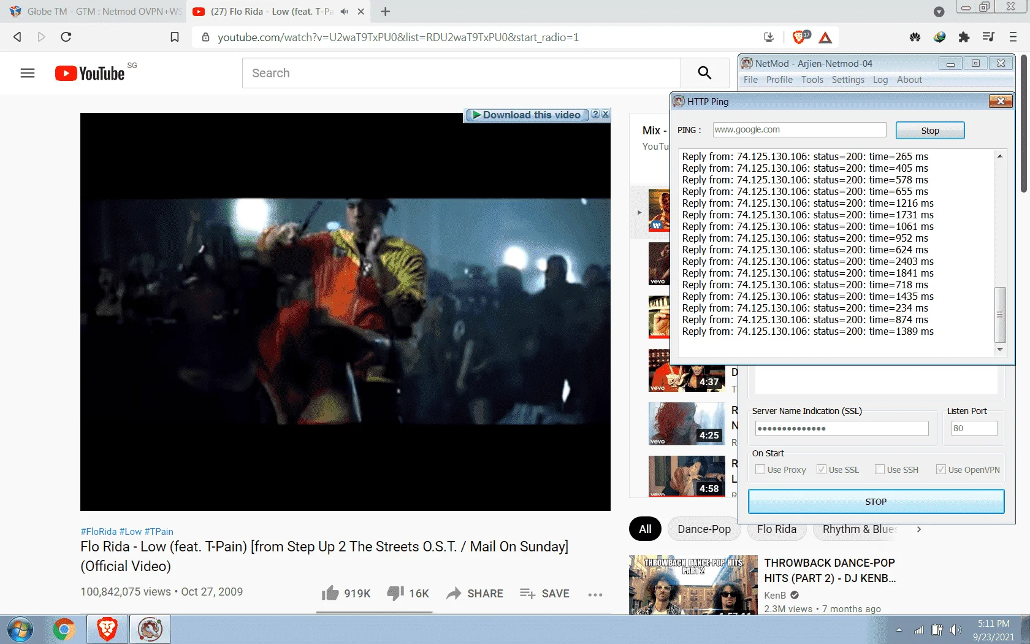Toggle the Use Proxy checkbox
1030x644 pixels.
pos(760,470)
